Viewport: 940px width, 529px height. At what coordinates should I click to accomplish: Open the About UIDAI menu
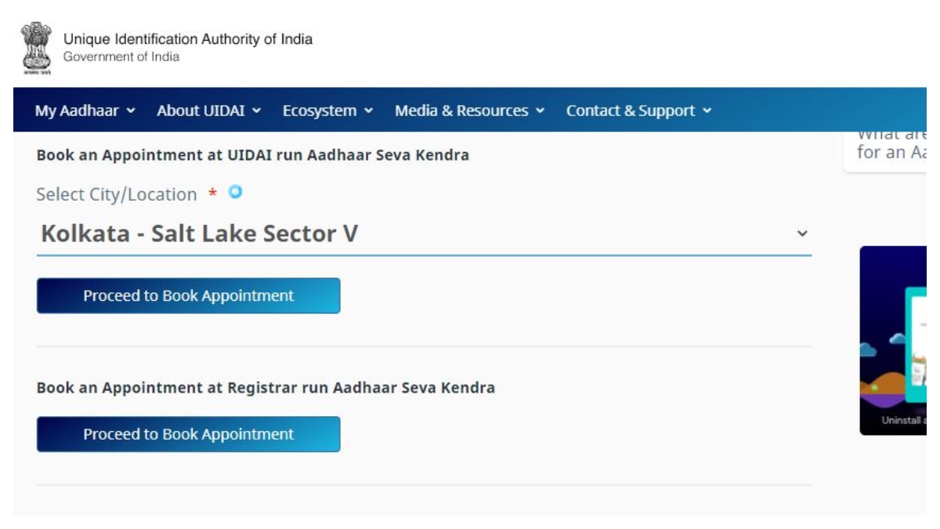[x=202, y=111]
